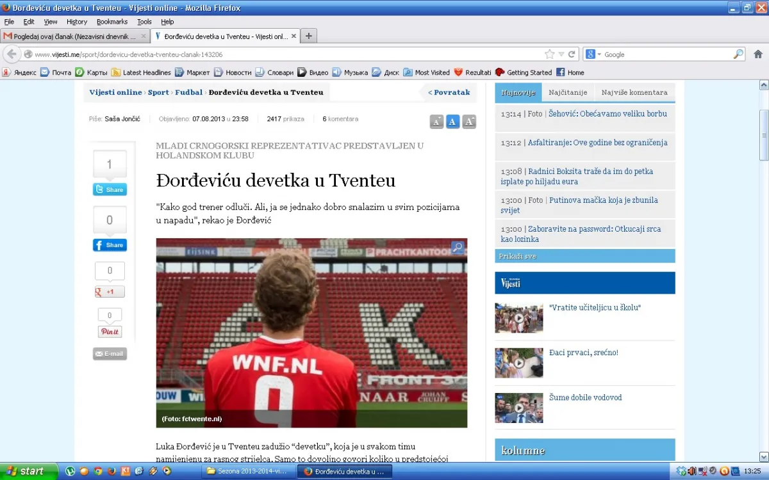This screenshot has width=769, height=480.
Task: Open Новости bookmark
Action: point(233,72)
